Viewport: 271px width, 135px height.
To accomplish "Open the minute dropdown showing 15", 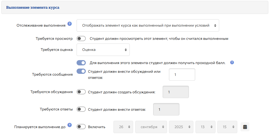I will coord(227,127).
